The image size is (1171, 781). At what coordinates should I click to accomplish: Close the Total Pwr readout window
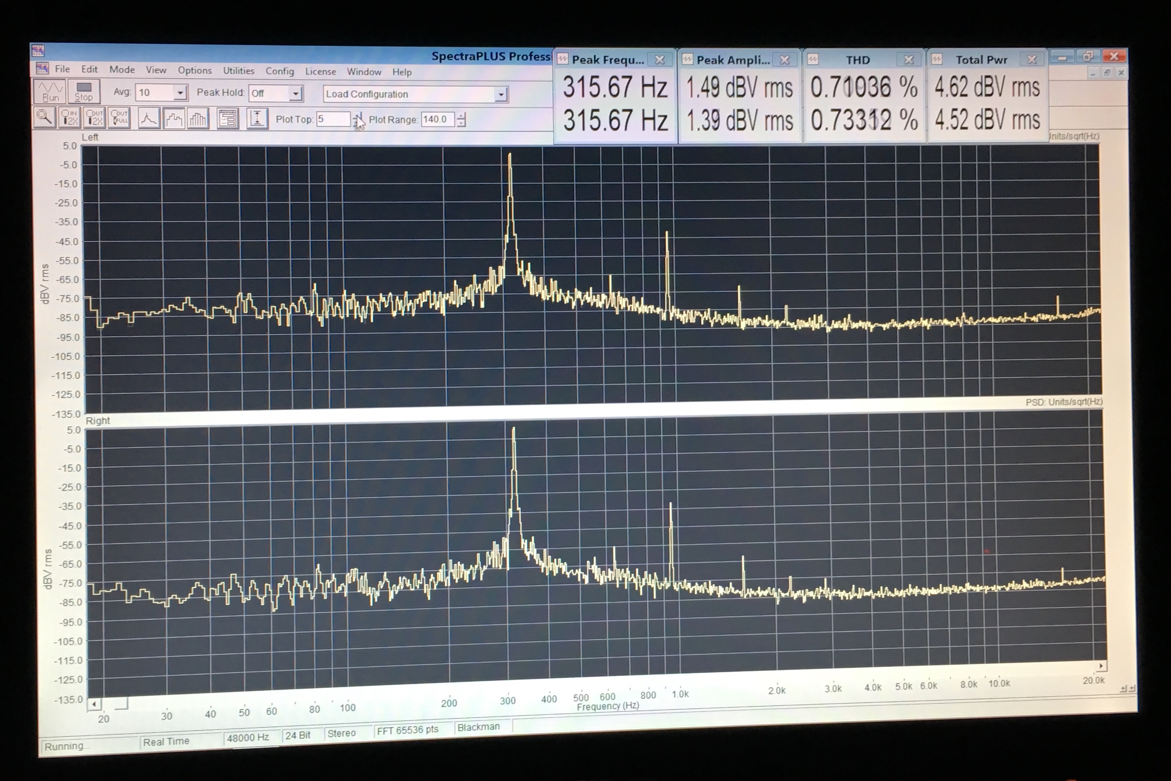click(x=1032, y=60)
